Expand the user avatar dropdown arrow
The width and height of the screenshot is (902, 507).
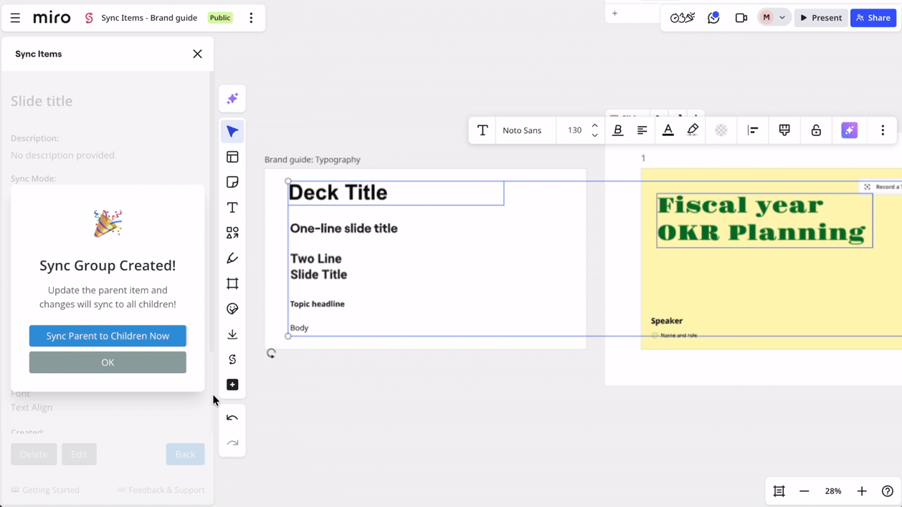click(782, 18)
